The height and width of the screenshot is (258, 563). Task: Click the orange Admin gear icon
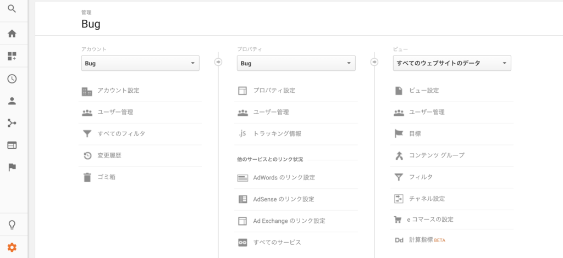[x=12, y=247]
